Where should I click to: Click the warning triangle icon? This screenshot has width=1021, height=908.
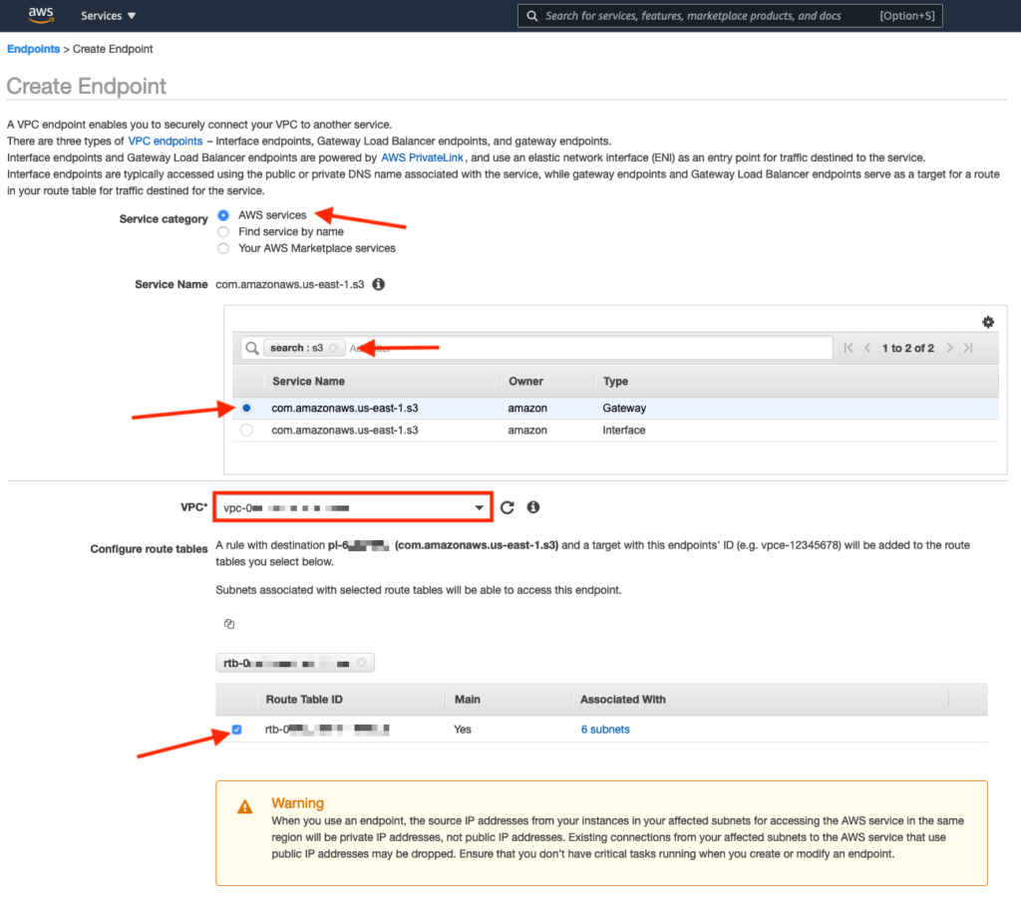pyautogui.click(x=245, y=807)
